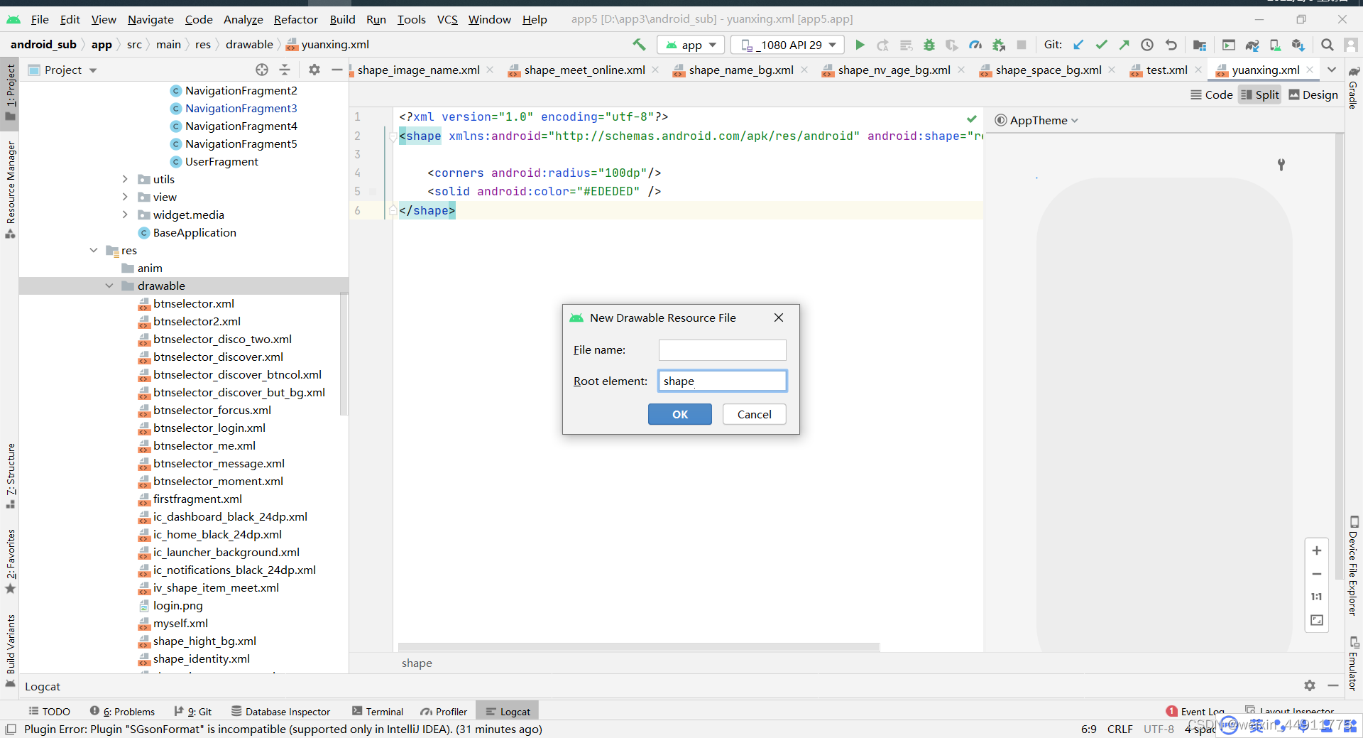This screenshot has height=738, width=1363.
Task: Click the Apply Changes and Restart Activity icon
Action: (x=882, y=45)
